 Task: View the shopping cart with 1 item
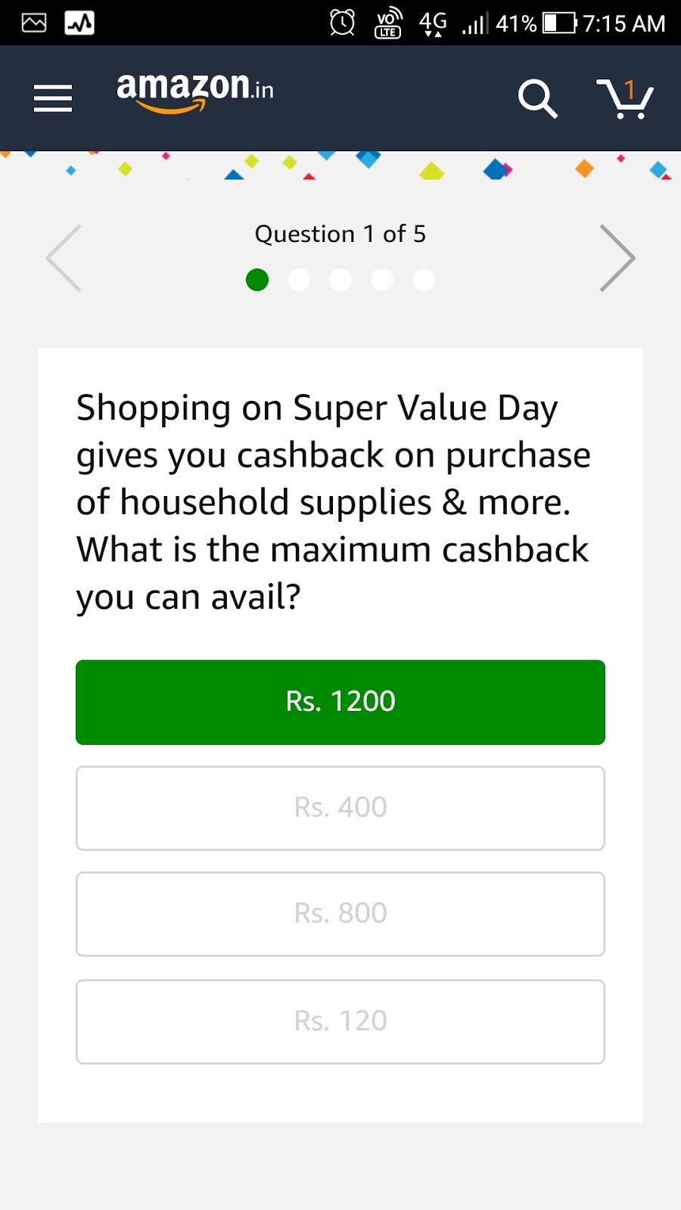[625, 98]
